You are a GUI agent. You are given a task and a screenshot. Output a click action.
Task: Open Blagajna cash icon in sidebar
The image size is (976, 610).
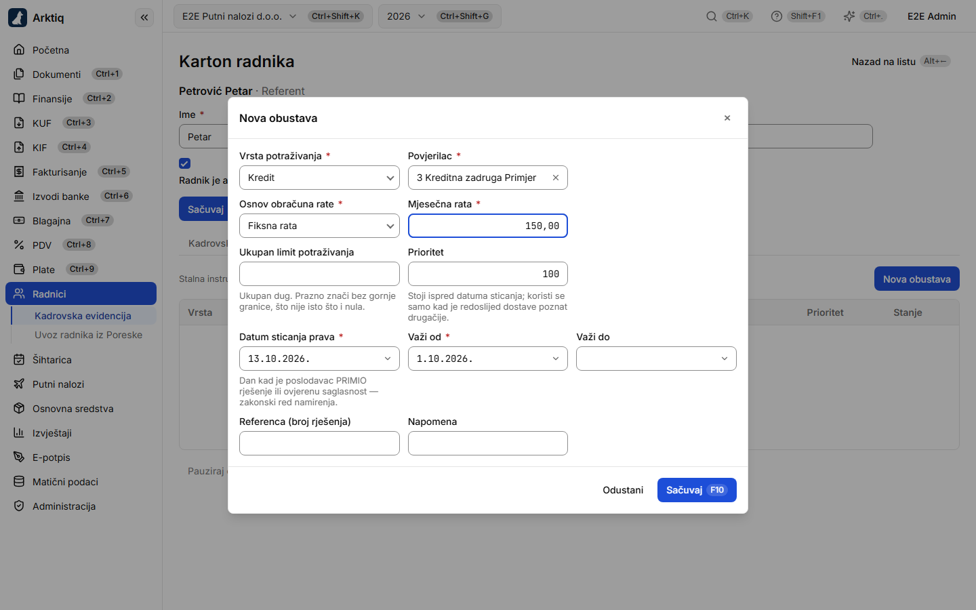19,220
